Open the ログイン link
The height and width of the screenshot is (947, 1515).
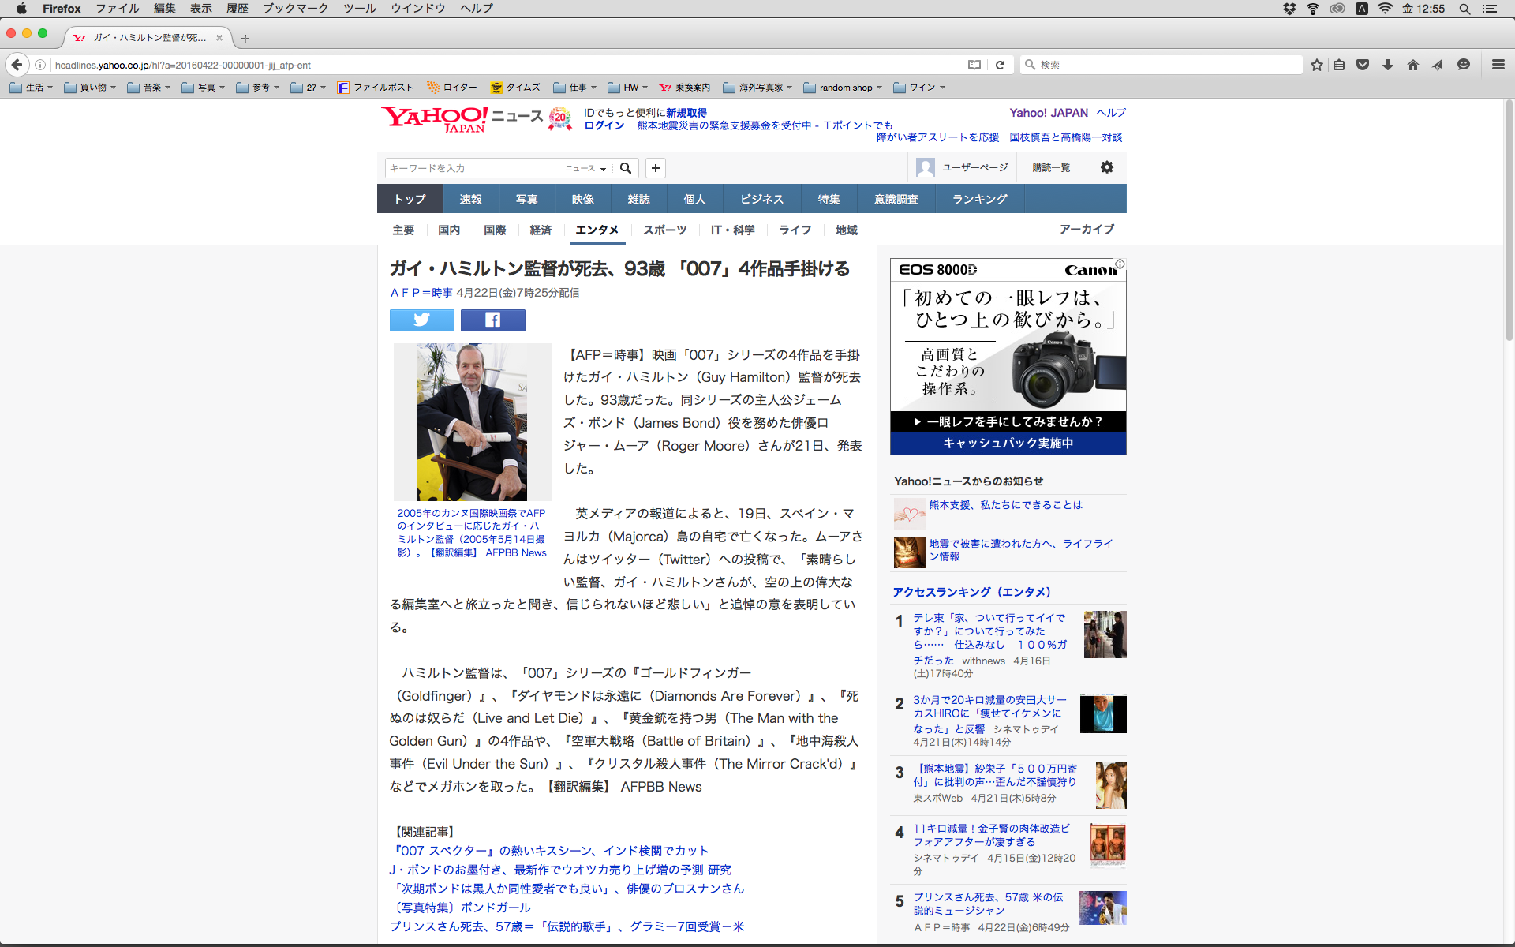click(x=604, y=125)
